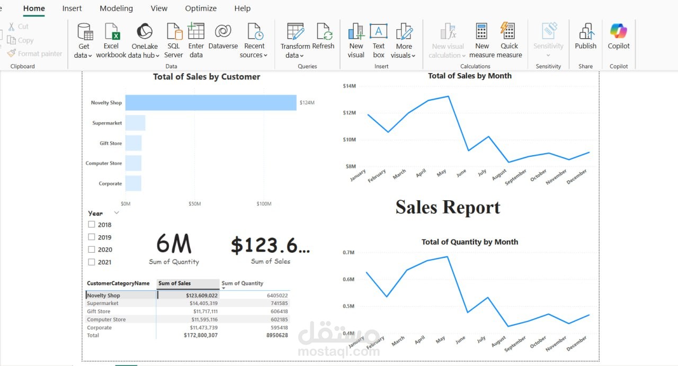Check the 2019 year filter

[92, 237]
